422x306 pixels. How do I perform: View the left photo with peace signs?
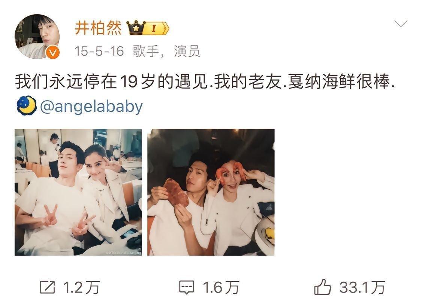click(x=78, y=192)
